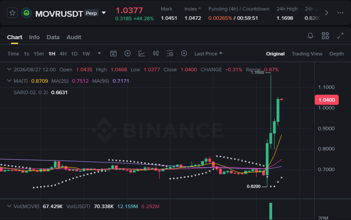351x220 pixels.
Task: Switch to Trading View chart
Action: pyautogui.click(x=307, y=54)
